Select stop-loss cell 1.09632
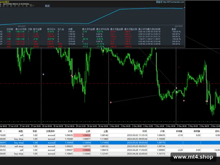Viewport: 220px width, 165px height. 82,135
